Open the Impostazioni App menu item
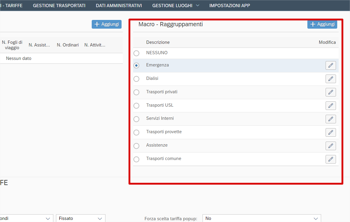The height and width of the screenshot is (222, 350). coord(230,5)
